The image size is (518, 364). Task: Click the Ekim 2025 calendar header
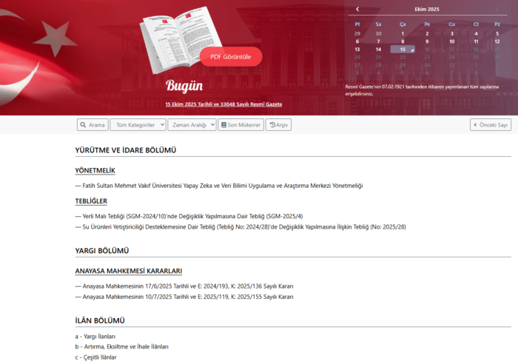point(427,10)
